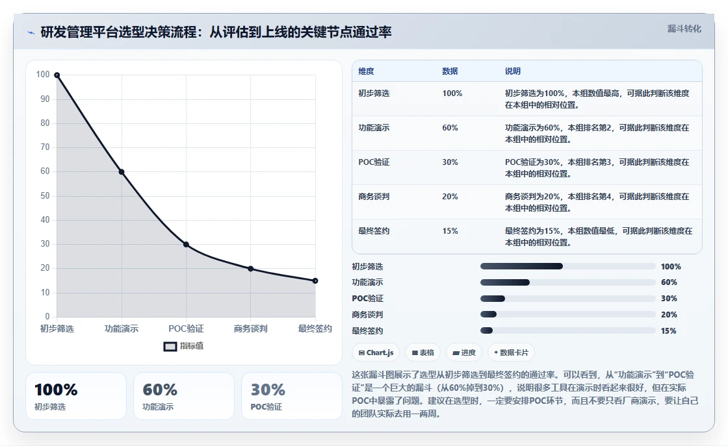The height and width of the screenshot is (446, 728).
Task: Toggle the 指标值 legend swatch
Action: (x=170, y=346)
